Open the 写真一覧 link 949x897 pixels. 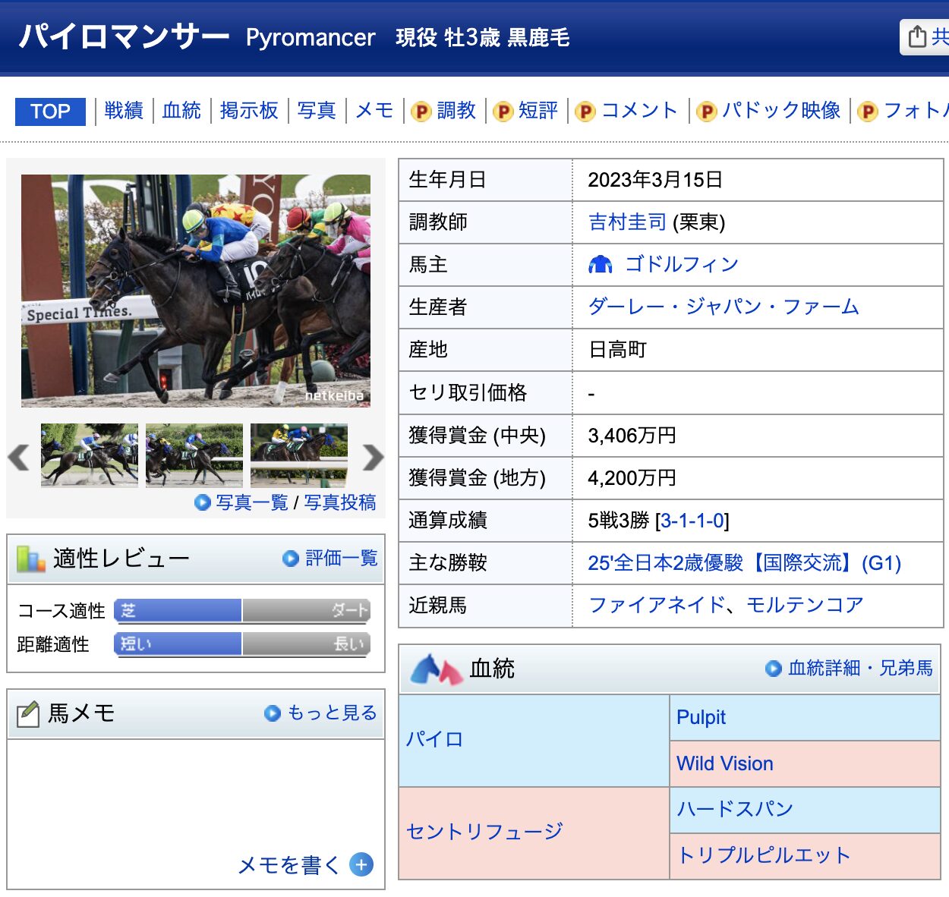(252, 502)
